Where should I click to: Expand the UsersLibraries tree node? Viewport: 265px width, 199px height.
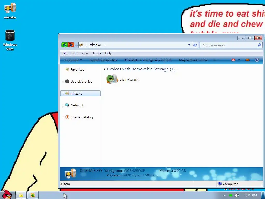pos(63,82)
